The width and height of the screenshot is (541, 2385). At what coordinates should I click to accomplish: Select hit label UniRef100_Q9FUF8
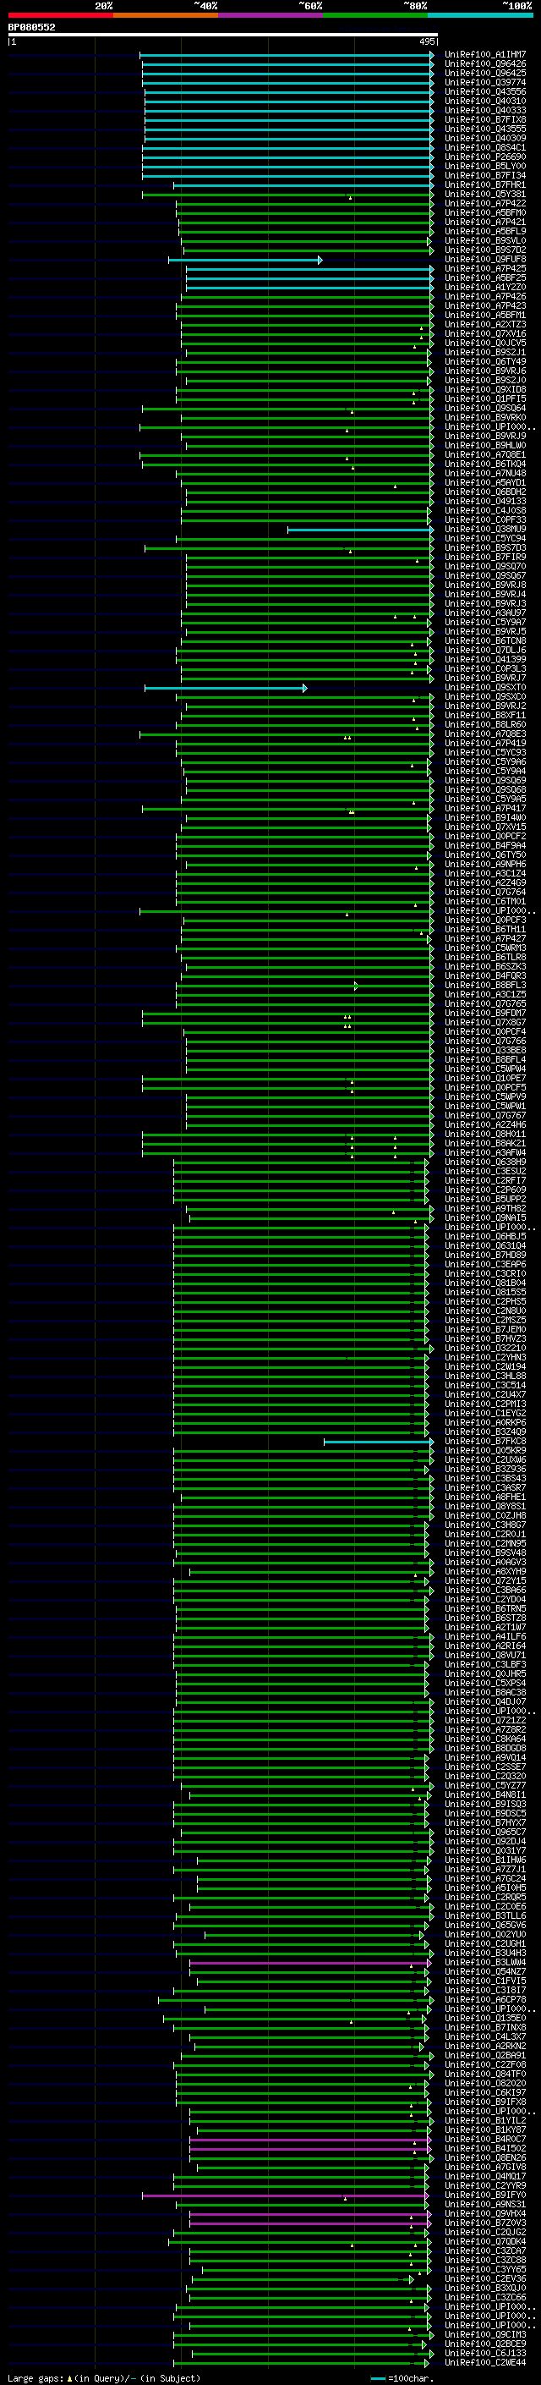[x=484, y=261]
